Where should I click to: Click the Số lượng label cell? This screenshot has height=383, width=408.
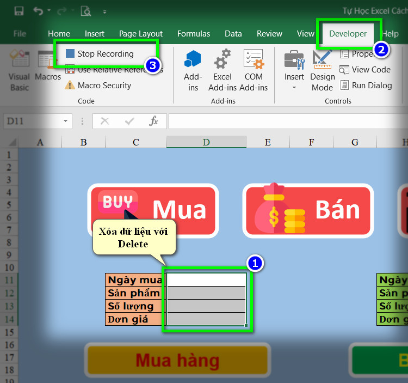pos(135,306)
